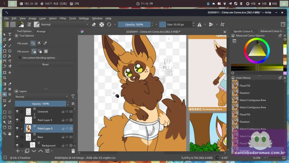Open the Settings menu
This screenshot has height=163, width=289.
pos(84,18)
